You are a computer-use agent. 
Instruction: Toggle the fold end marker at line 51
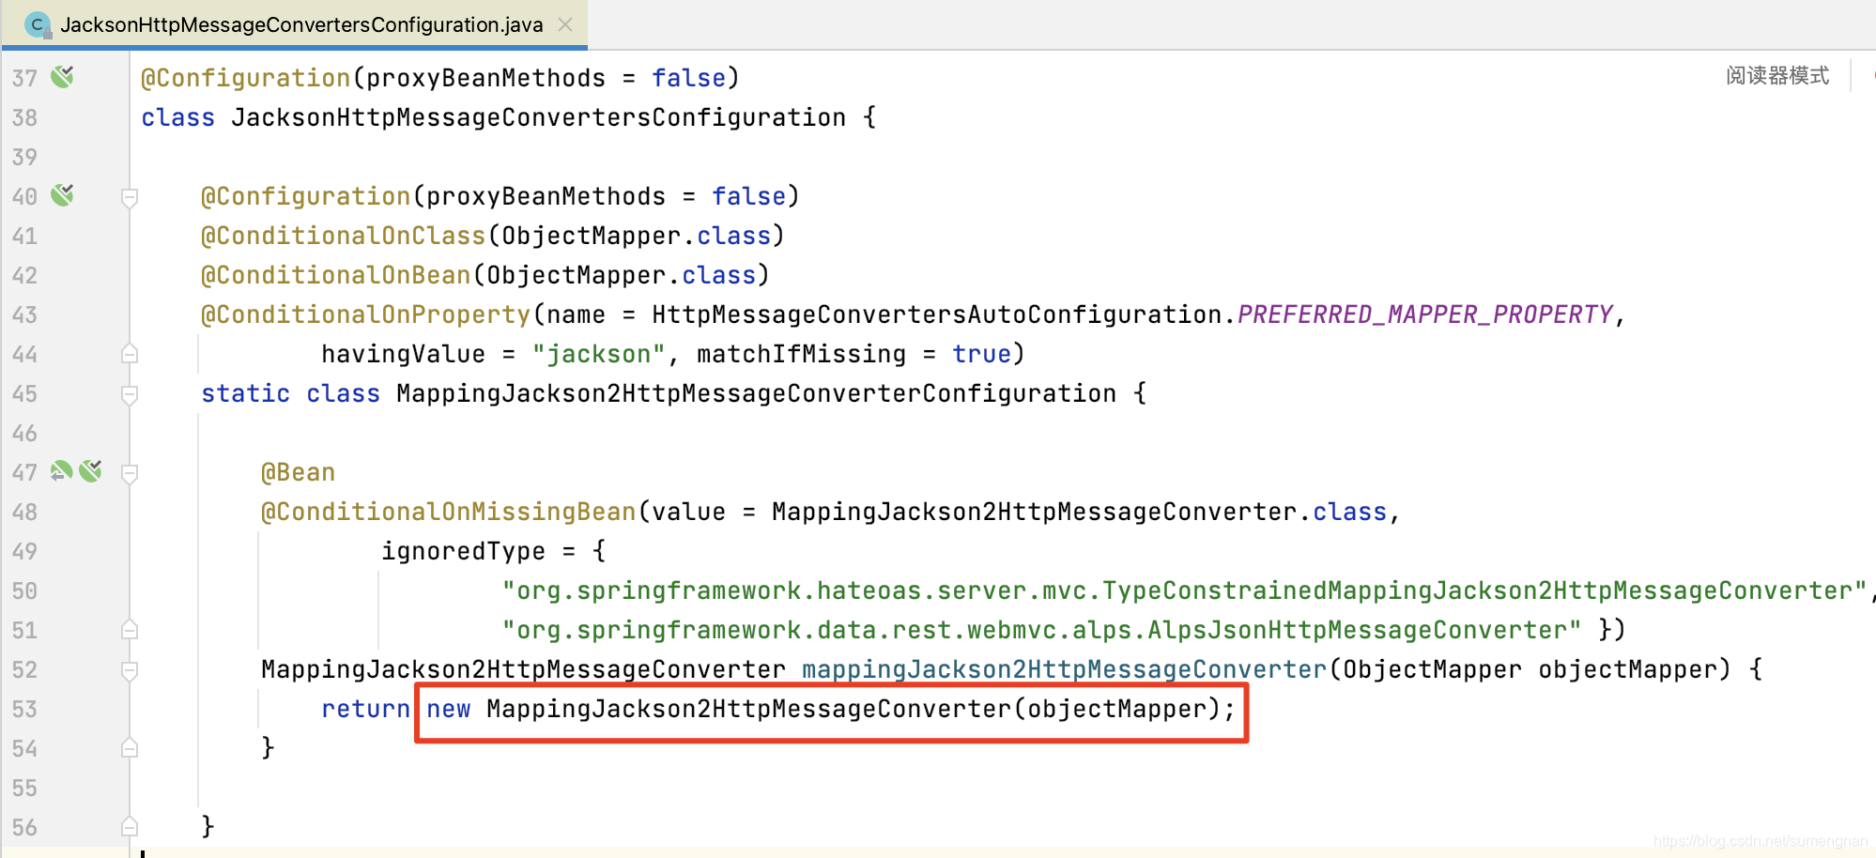130,630
